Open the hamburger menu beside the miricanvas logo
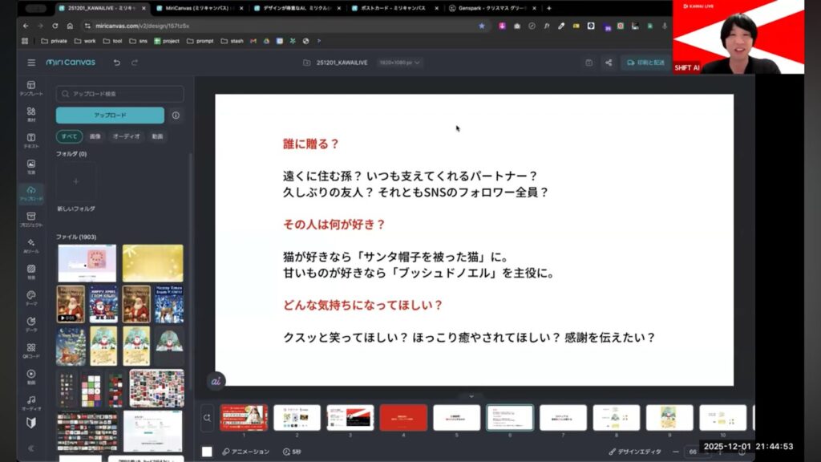This screenshot has height=462, width=821. coord(31,63)
